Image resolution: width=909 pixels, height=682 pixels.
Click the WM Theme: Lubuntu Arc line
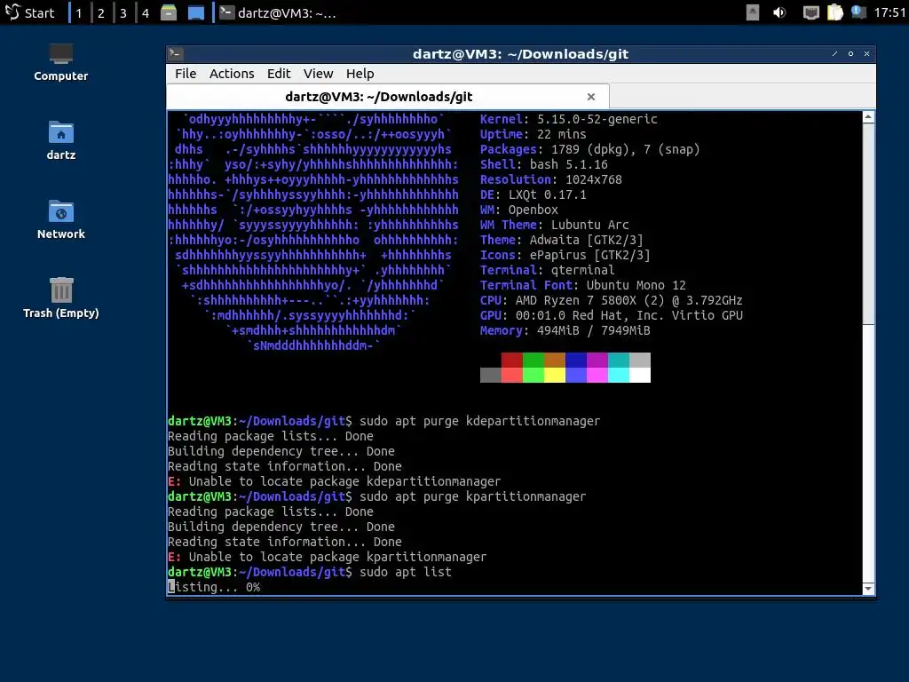tap(555, 225)
